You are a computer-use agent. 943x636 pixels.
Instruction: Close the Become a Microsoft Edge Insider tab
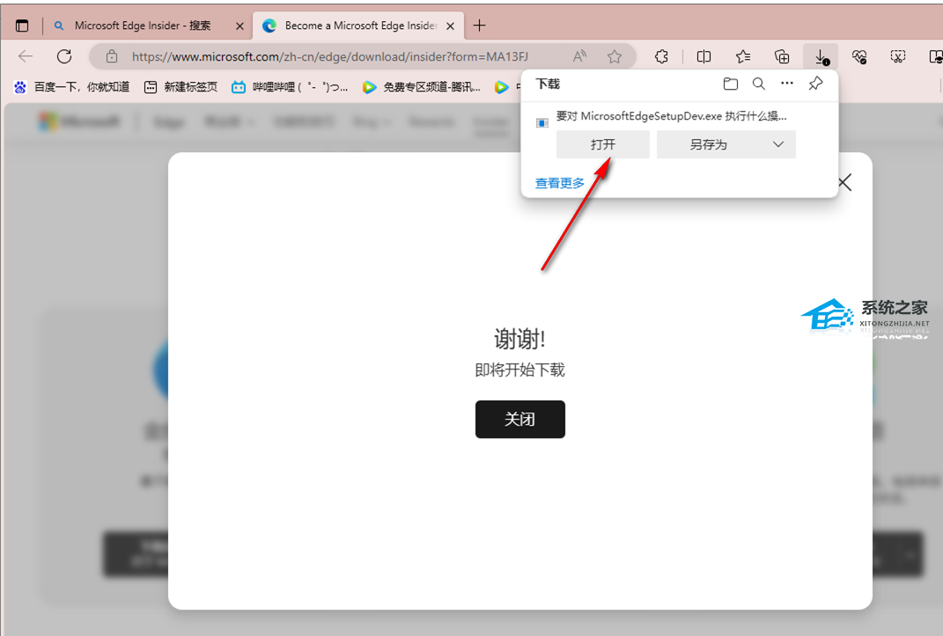(451, 26)
